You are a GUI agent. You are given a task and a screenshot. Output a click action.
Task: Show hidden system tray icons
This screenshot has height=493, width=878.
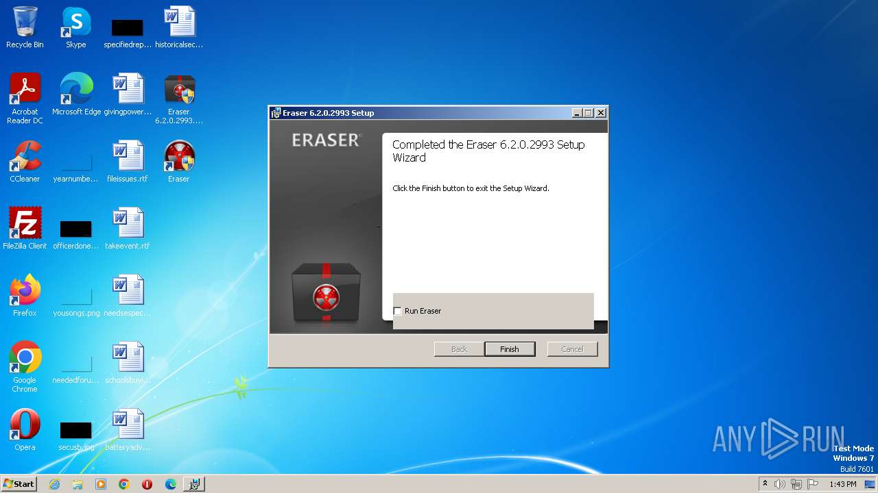(765, 484)
